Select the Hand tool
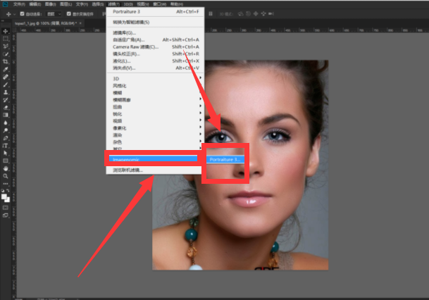 (6, 168)
